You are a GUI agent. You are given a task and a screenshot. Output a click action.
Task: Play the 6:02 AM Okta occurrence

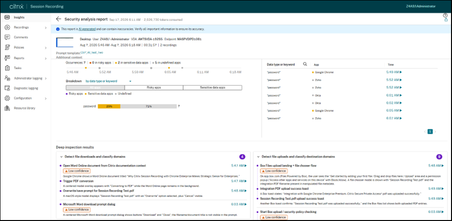[x=394, y=103]
